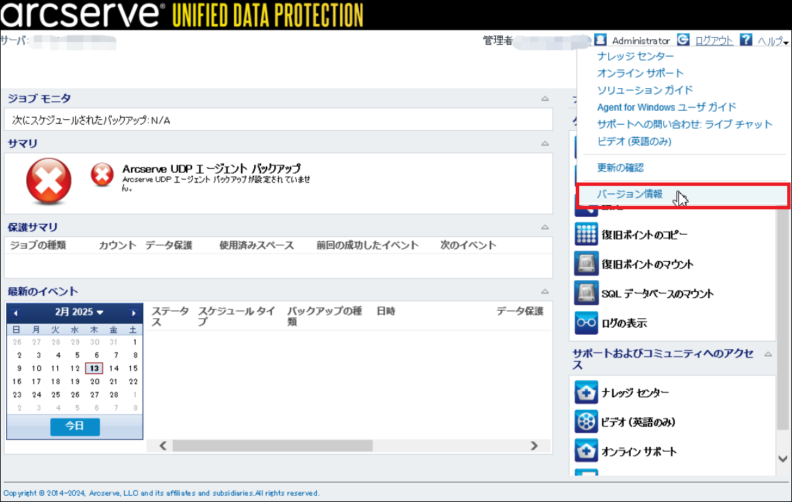This screenshot has width=792, height=502.
Task: Open Agent for Windows ユーザ ガイド
Action: coord(666,107)
